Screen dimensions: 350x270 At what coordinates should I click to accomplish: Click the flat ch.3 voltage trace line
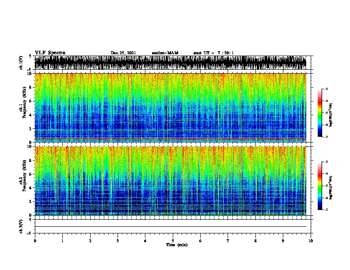click(171, 227)
